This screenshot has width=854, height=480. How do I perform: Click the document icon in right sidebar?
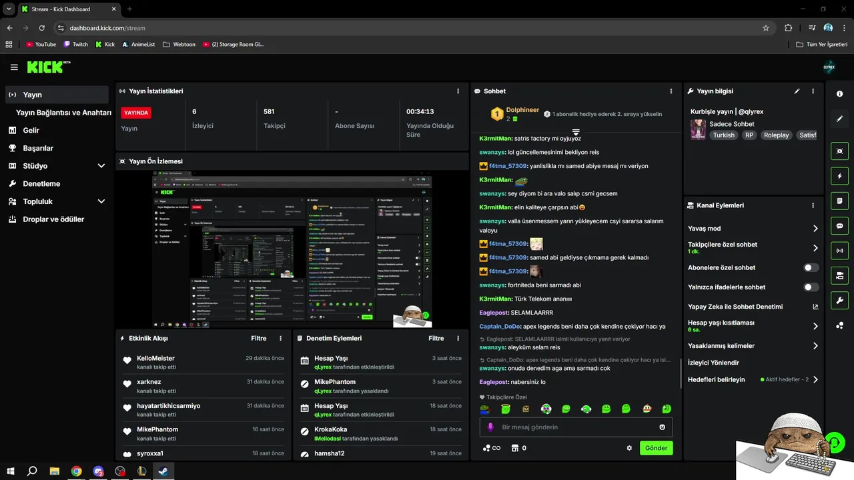(x=840, y=201)
